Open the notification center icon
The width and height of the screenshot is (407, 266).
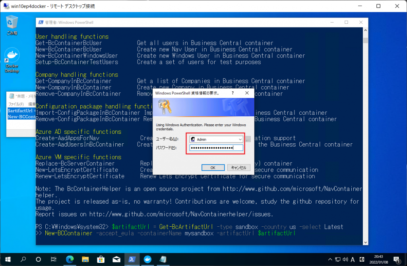[396, 259]
